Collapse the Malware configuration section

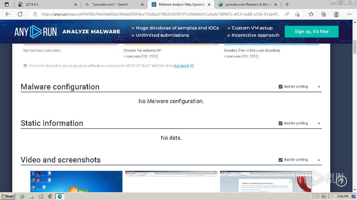tap(319, 87)
